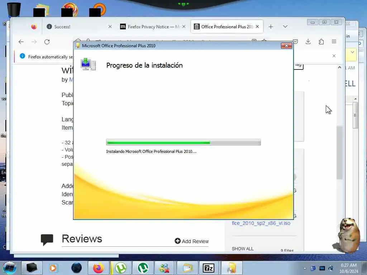Close the Firefox Privacy Notice tab

click(x=184, y=26)
